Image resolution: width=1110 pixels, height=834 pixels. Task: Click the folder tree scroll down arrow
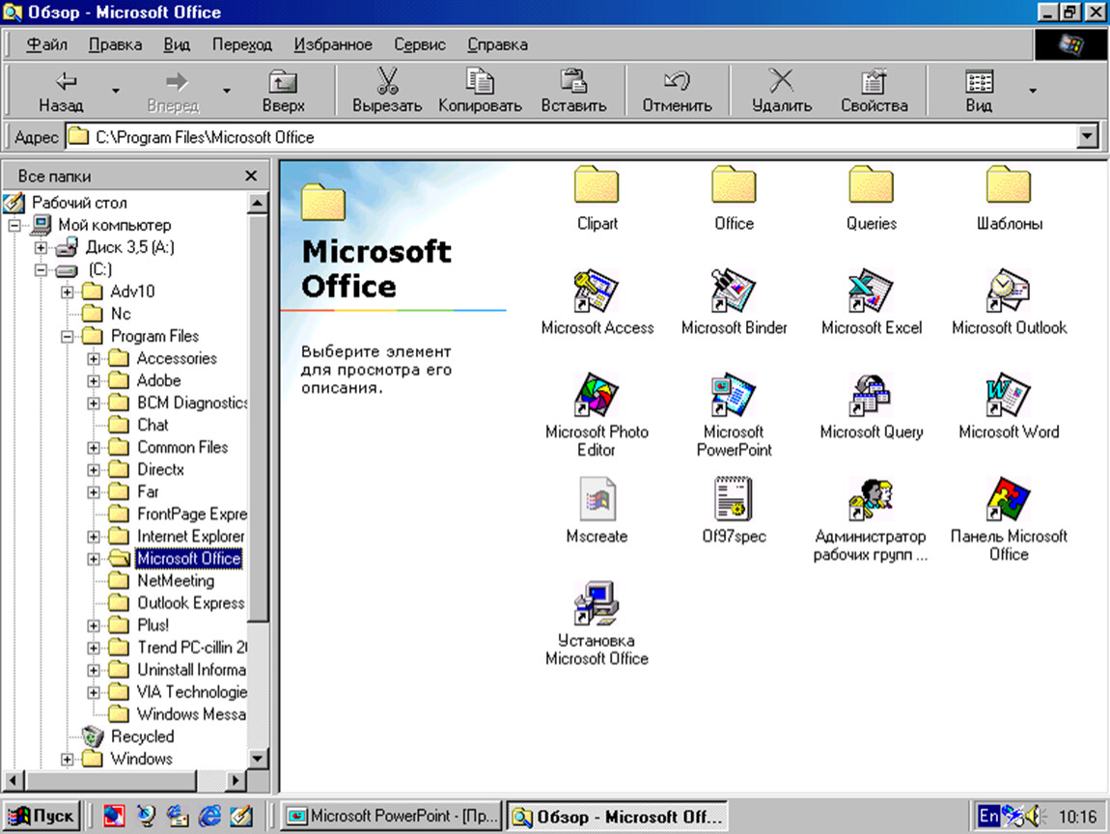[258, 759]
